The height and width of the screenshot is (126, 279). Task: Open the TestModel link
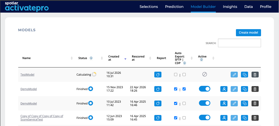(27, 75)
